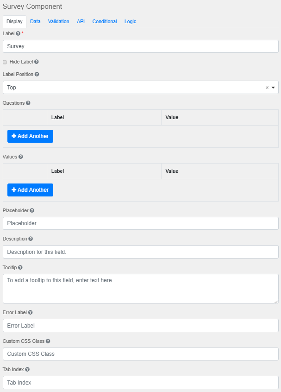Image resolution: width=281 pixels, height=392 pixels.
Task: Go to the Conditional tab
Action: pos(104,21)
